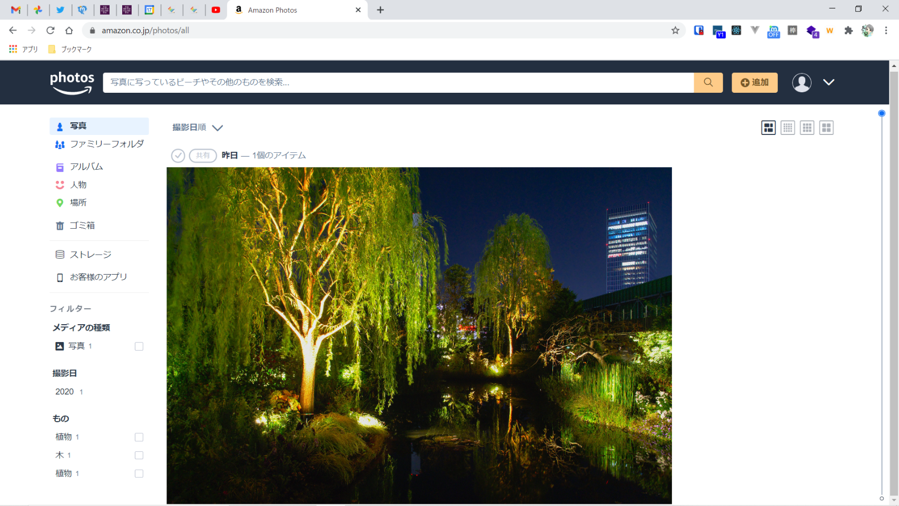Enable the 写真 media type filter checkbox
Image resolution: width=899 pixels, height=506 pixels.
(x=139, y=346)
